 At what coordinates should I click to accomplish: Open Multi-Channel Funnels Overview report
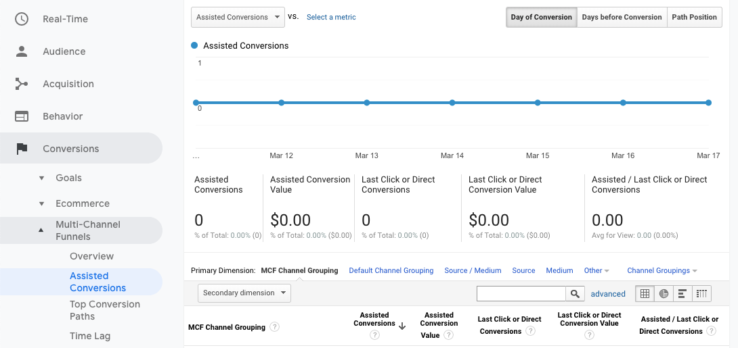[91, 256]
